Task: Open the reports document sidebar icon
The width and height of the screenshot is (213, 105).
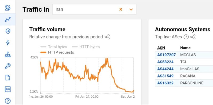Action: click(8, 78)
